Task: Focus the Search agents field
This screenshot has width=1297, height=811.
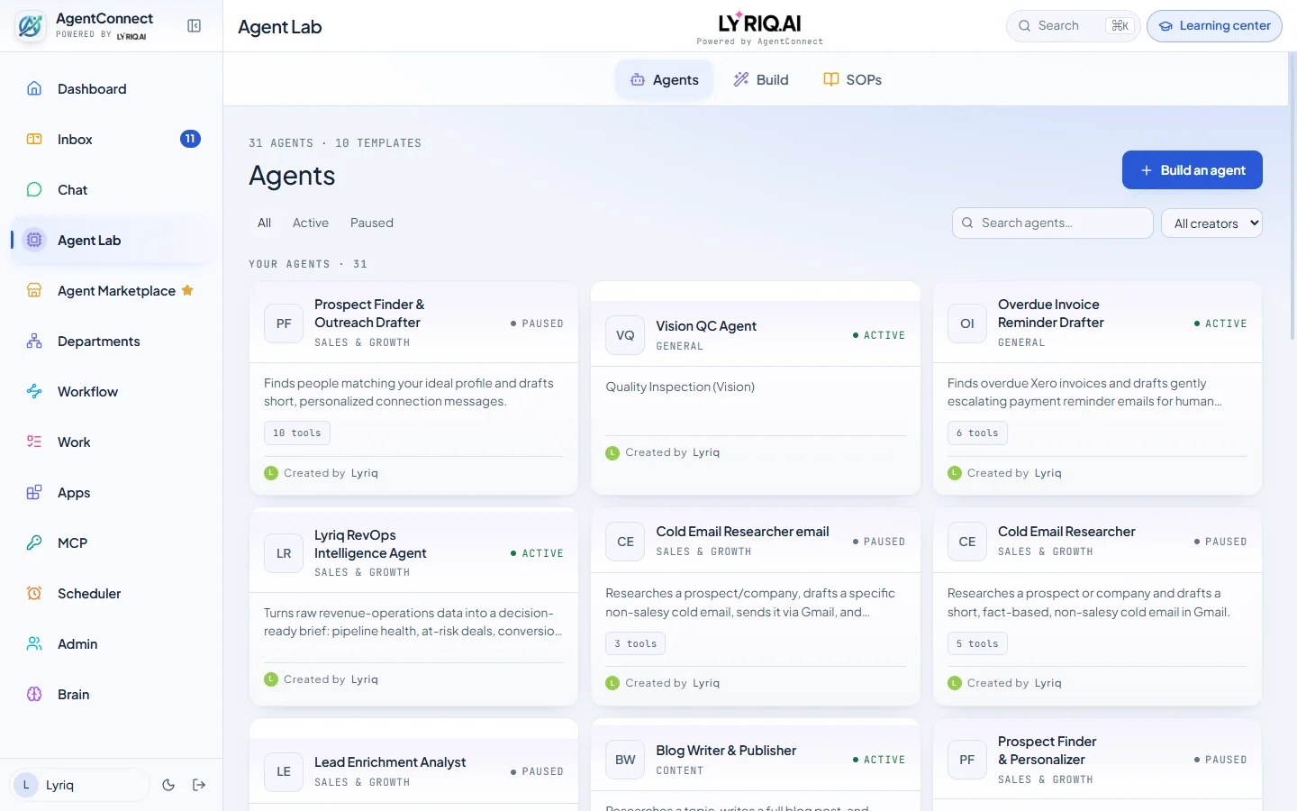Action: coord(1052,223)
